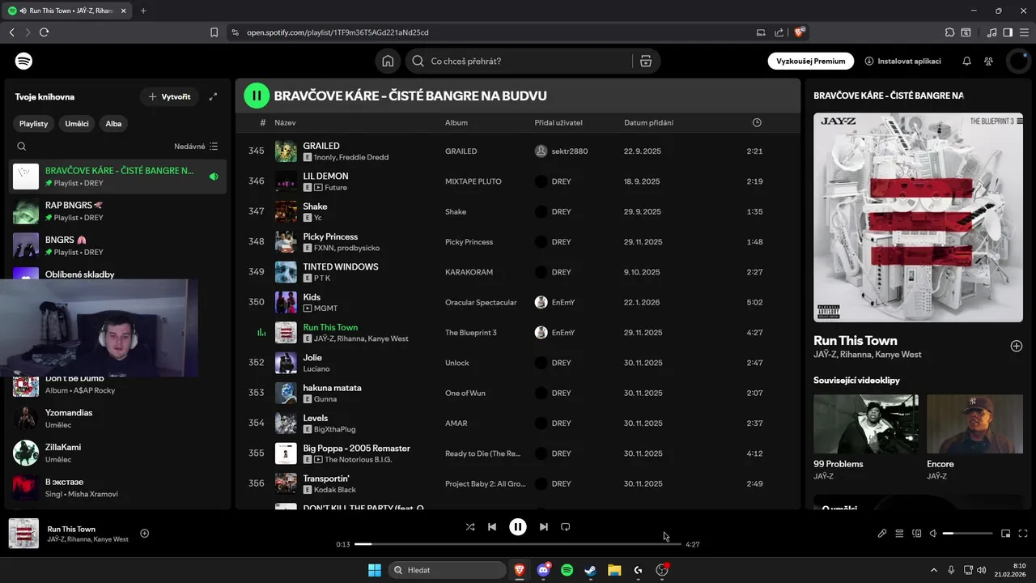The image size is (1036, 583).
Task: Click Vyzkoušej Premium
Action: pyautogui.click(x=810, y=61)
